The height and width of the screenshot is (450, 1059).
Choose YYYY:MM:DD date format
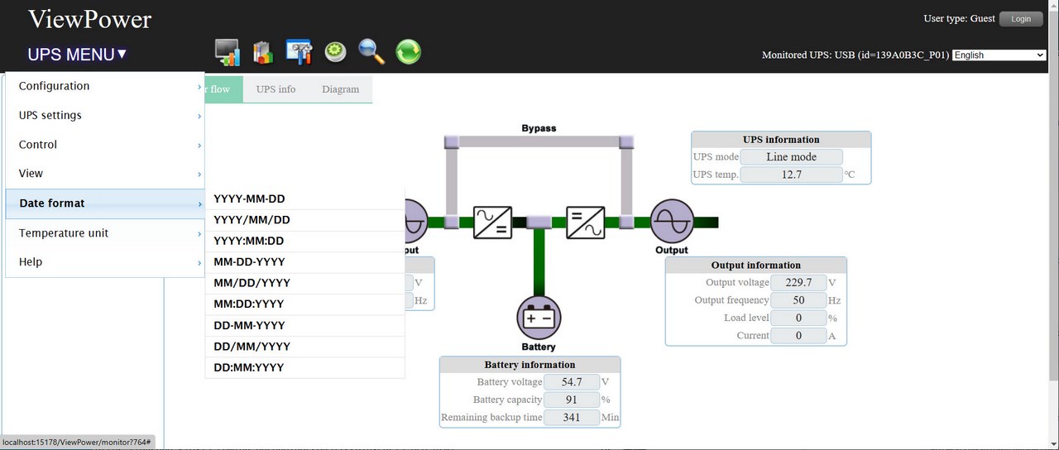click(305, 242)
